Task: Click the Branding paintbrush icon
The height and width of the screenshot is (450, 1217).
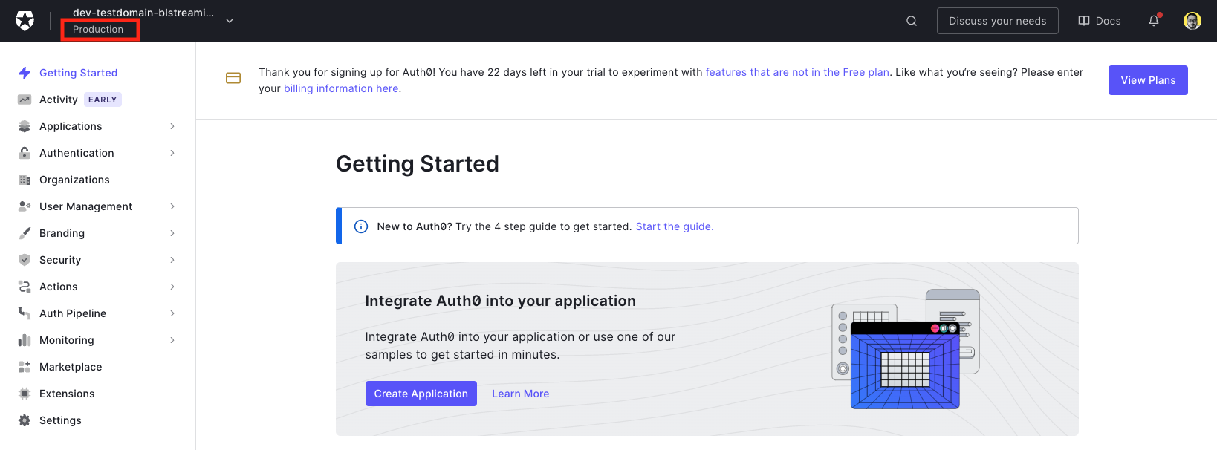Action: tap(25, 233)
